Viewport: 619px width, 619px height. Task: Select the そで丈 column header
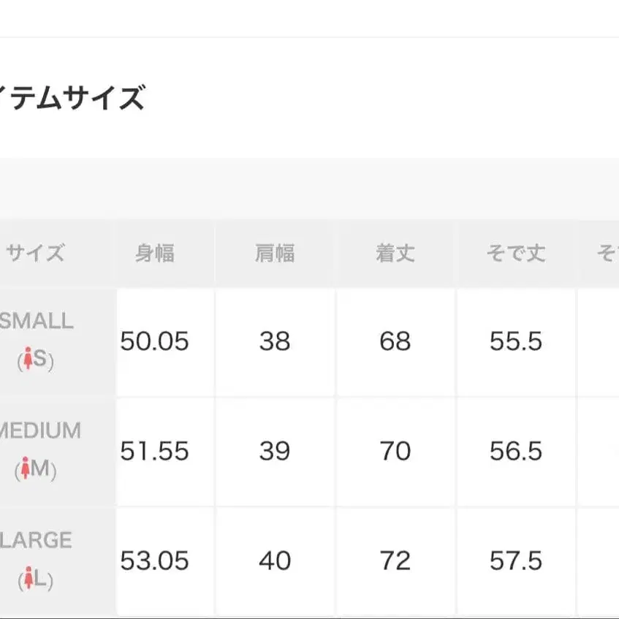(x=516, y=254)
